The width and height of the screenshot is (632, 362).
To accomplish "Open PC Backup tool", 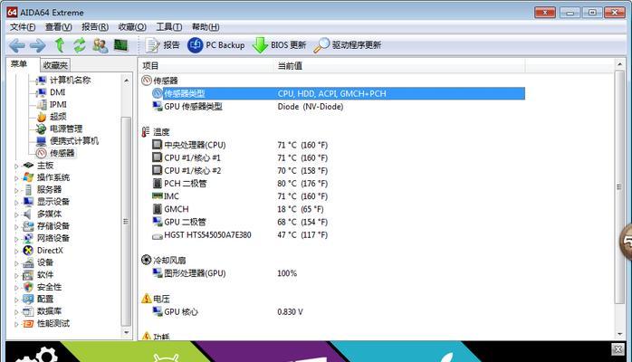I will (216, 45).
